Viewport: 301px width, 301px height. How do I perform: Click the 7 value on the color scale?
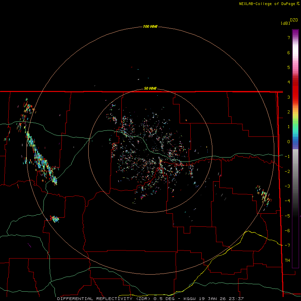tap(289, 37)
